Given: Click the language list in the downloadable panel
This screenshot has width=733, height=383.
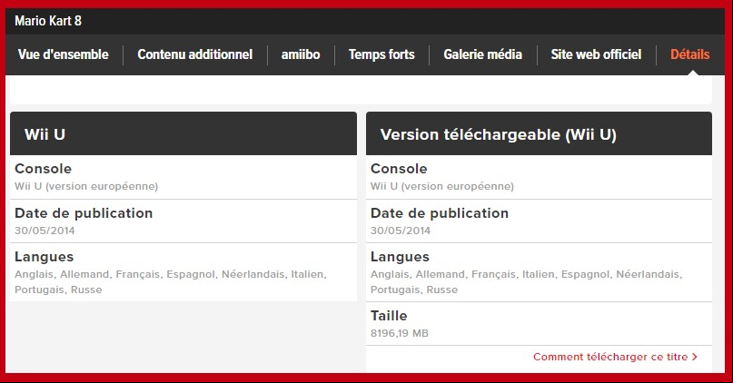Looking at the screenshot, I should tap(527, 282).
